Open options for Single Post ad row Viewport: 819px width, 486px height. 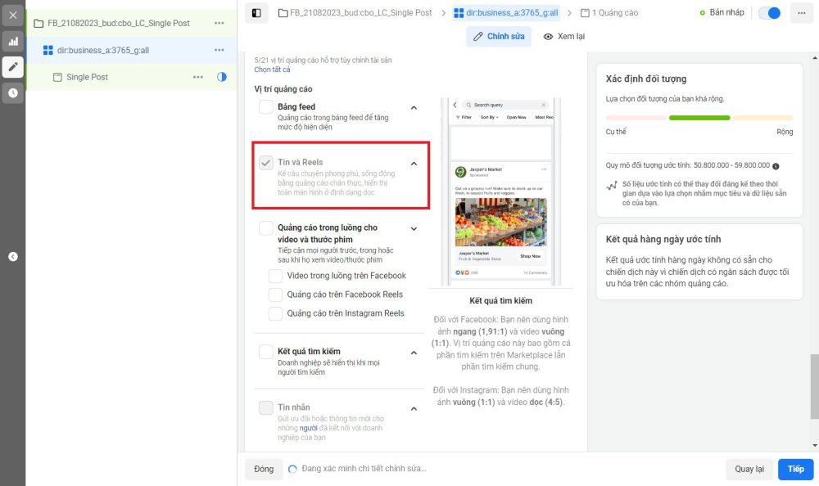click(198, 77)
